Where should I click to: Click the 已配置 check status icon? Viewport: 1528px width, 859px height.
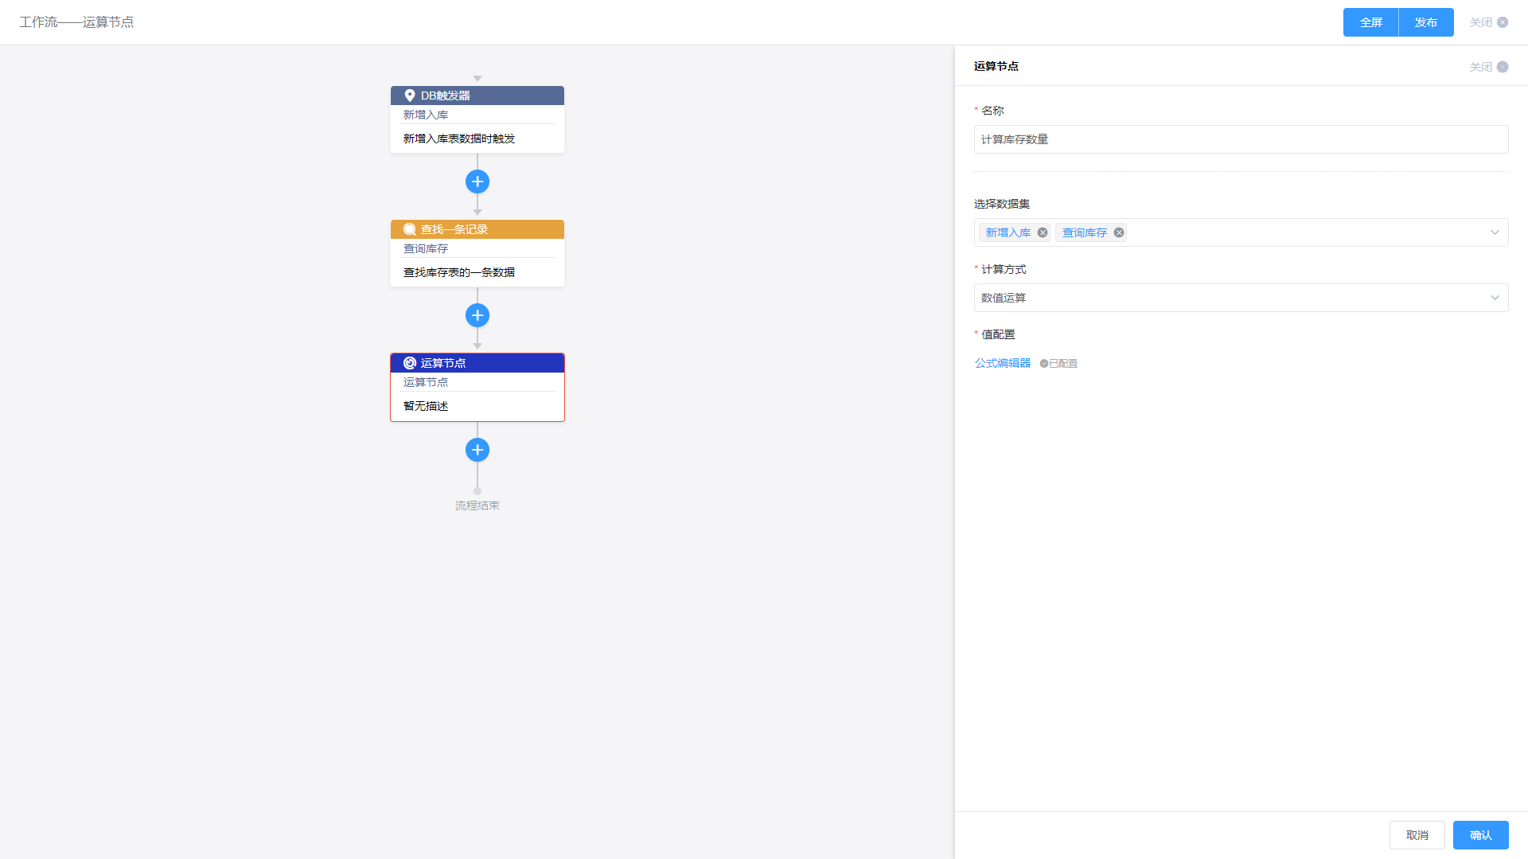point(1043,363)
